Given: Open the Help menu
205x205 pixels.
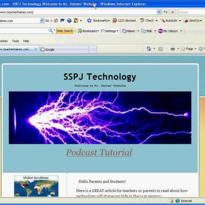Looking at the screenshot, I should click(x=26, y=41).
